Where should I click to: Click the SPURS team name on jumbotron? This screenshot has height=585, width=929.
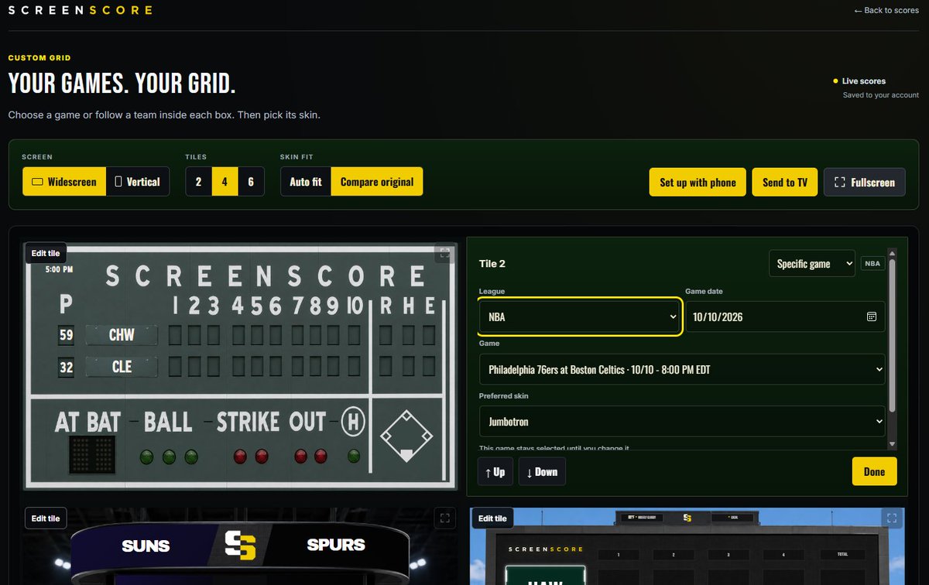pyautogui.click(x=336, y=545)
